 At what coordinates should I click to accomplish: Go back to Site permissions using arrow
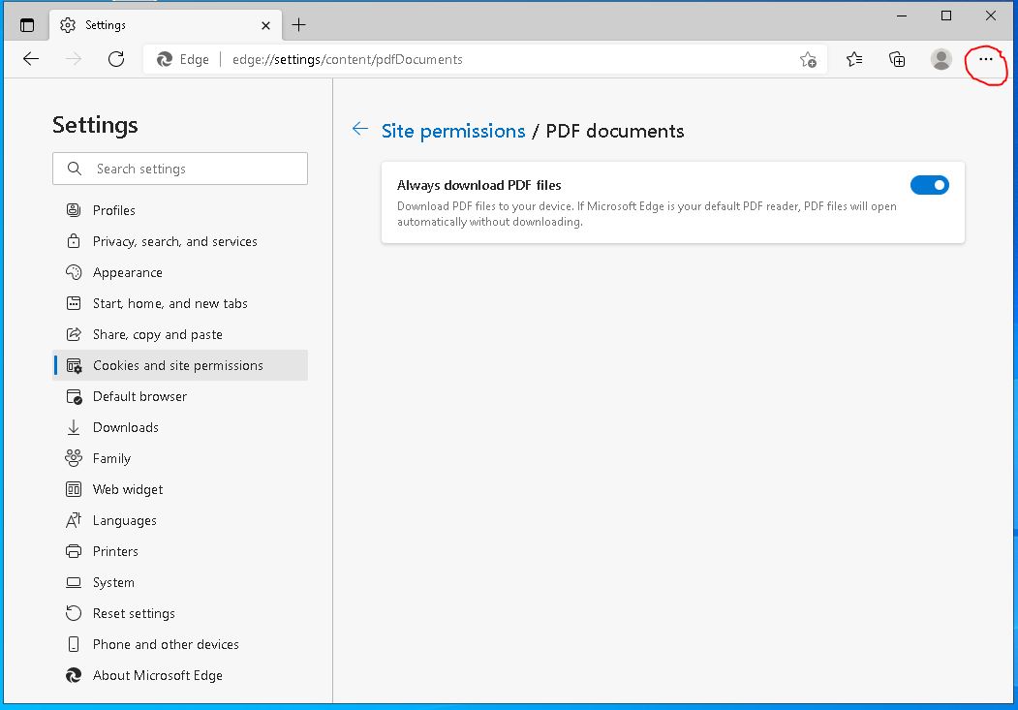point(360,129)
